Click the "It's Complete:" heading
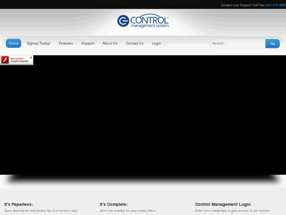286x215 pixels. pos(114,204)
